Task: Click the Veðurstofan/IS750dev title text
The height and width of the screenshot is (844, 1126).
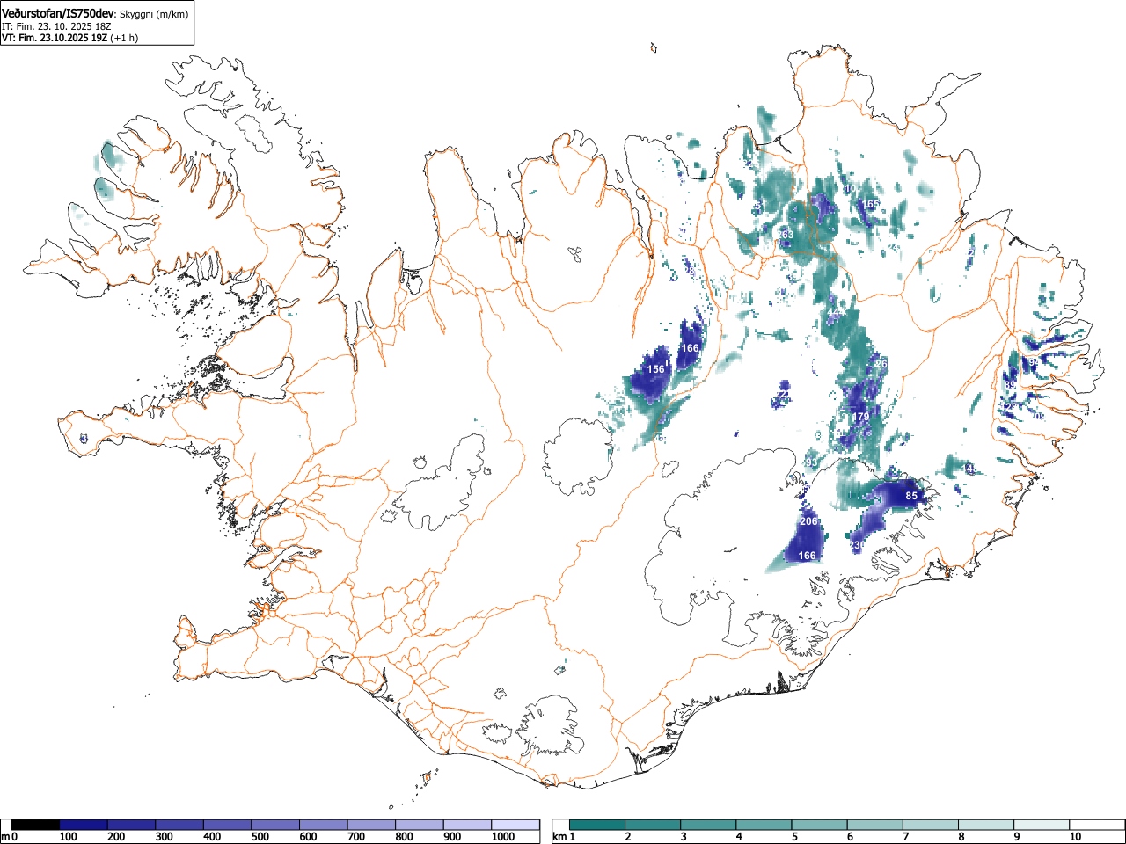Action: click(58, 13)
